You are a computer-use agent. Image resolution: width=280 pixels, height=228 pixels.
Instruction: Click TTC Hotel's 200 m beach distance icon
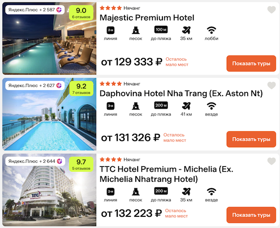coord(161,191)
